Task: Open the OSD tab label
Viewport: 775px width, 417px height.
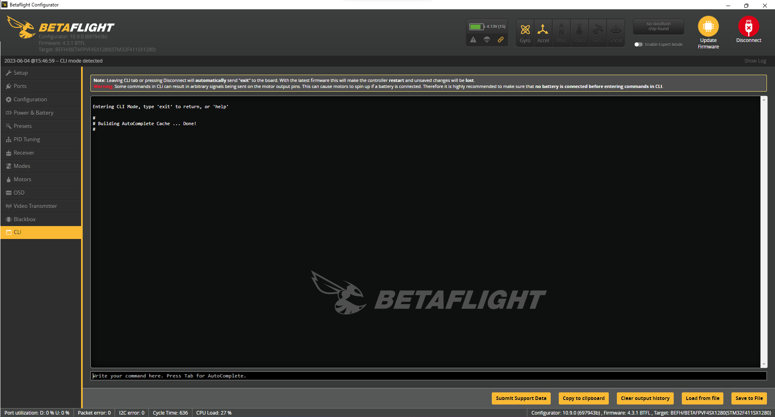Action: coord(19,193)
